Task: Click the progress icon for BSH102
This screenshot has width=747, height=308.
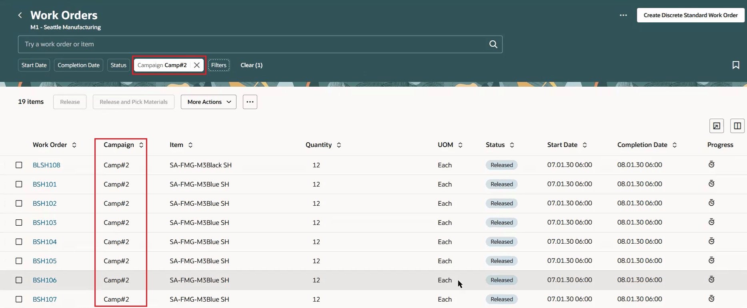Action: (711, 203)
